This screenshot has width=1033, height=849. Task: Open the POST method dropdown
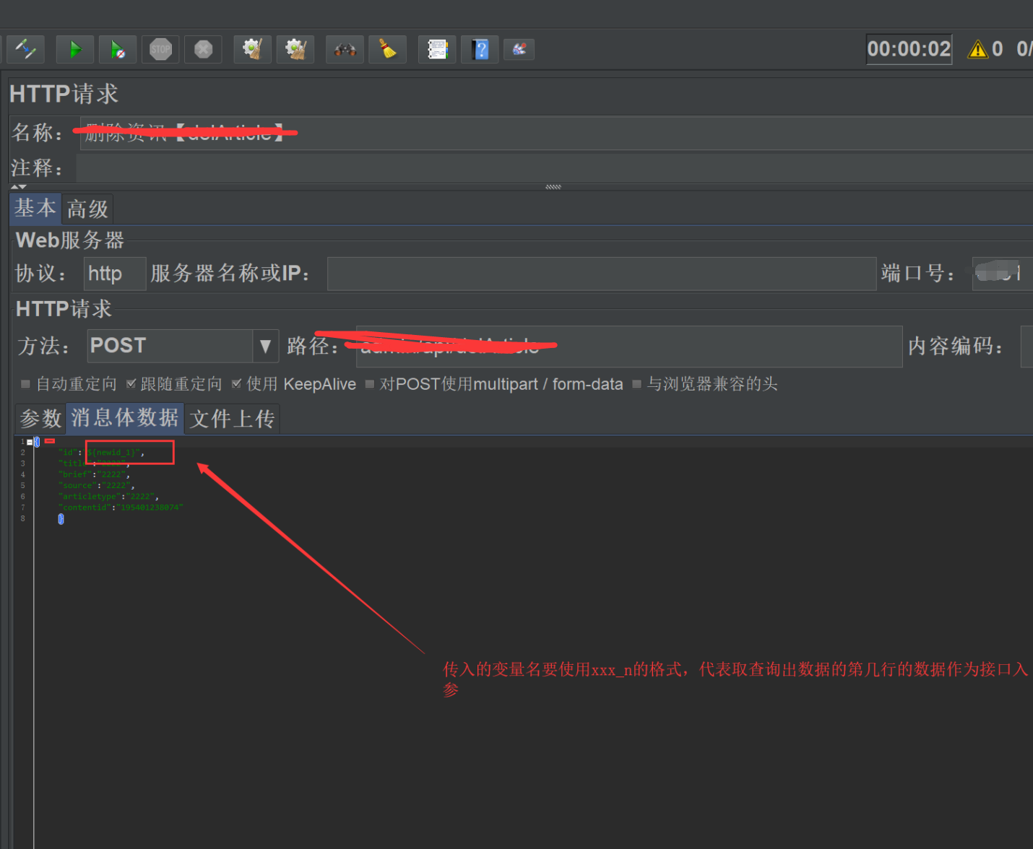pos(265,346)
